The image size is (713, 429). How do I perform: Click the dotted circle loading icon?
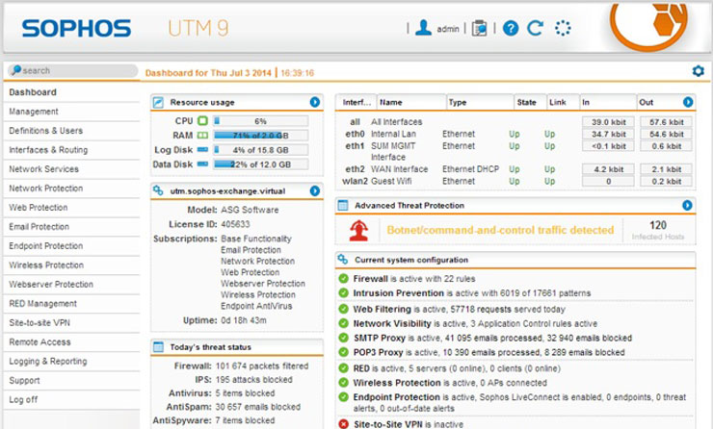[563, 28]
